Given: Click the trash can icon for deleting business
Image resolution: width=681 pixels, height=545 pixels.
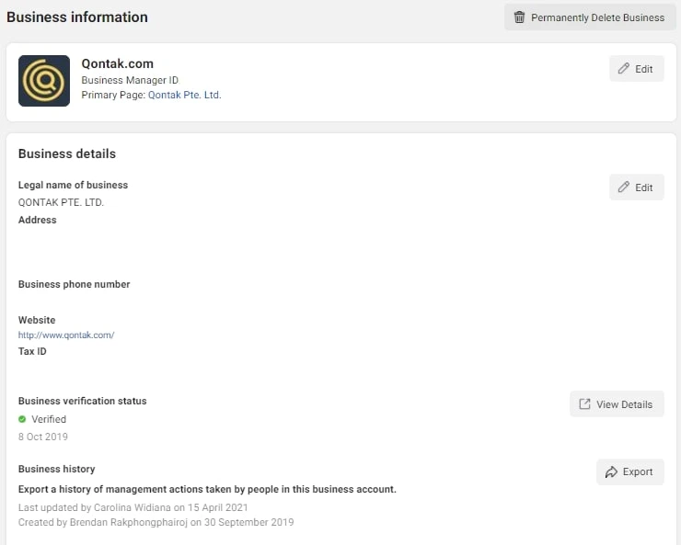Looking at the screenshot, I should pyautogui.click(x=519, y=17).
